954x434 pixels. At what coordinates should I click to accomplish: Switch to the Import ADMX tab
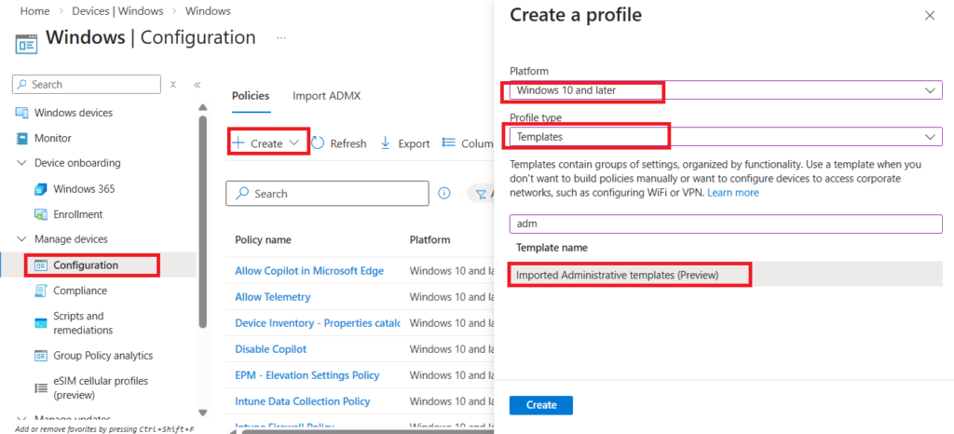click(327, 96)
